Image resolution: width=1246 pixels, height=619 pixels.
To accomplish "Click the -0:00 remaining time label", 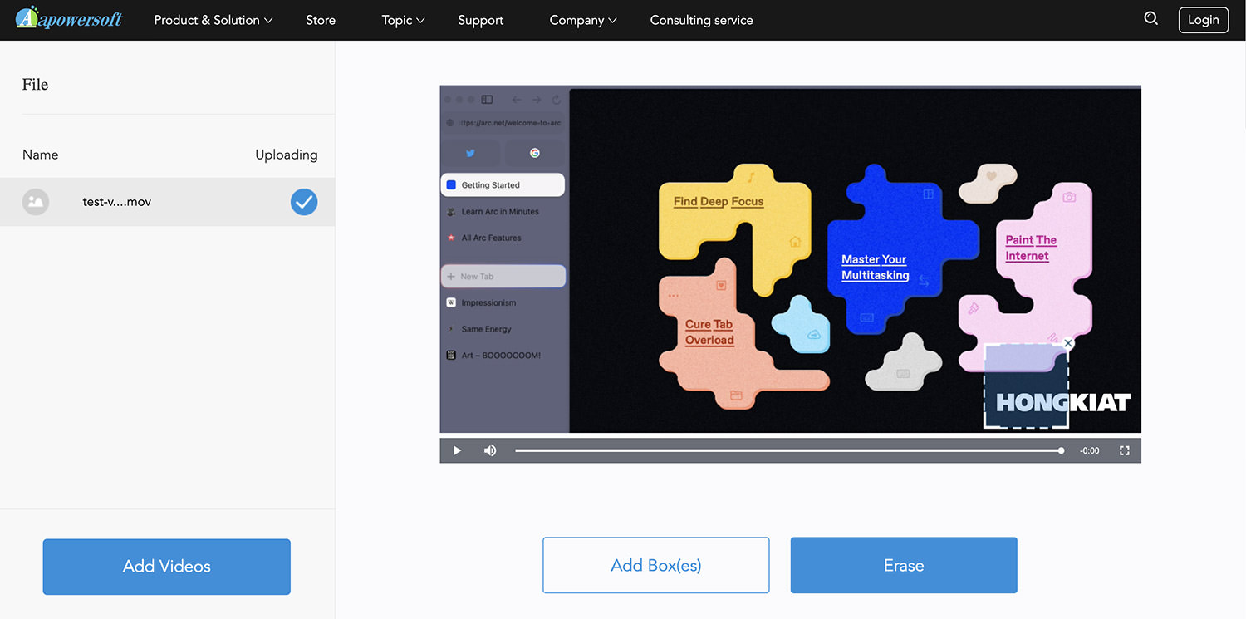I will click(1090, 450).
